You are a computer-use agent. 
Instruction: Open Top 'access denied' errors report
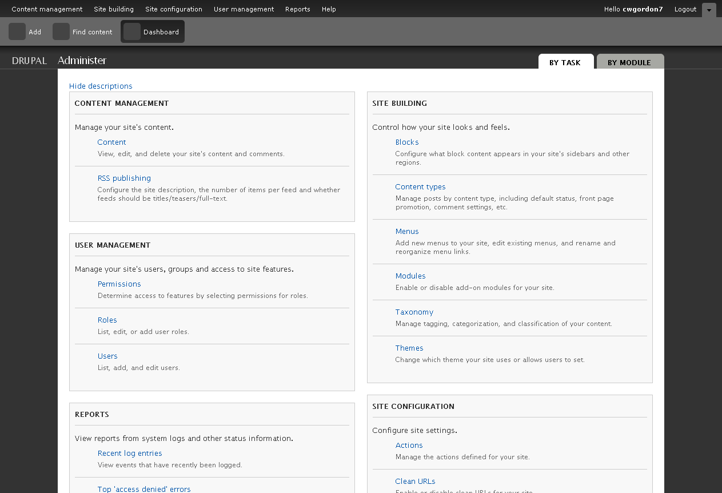tap(144, 489)
